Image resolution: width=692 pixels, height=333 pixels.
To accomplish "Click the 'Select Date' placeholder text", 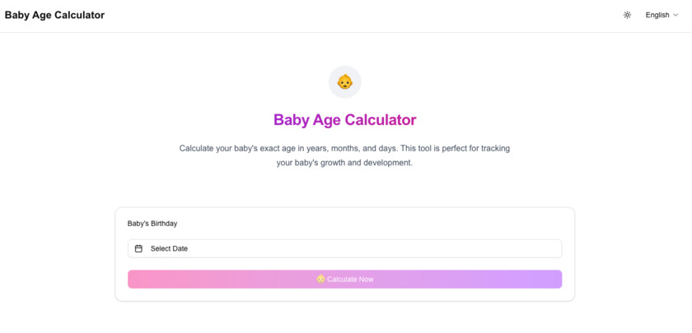I will [169, 248].
